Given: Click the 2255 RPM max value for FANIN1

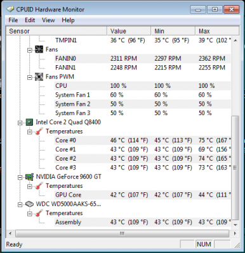Looking at the screenshot, I should click(x=212, y=68).
